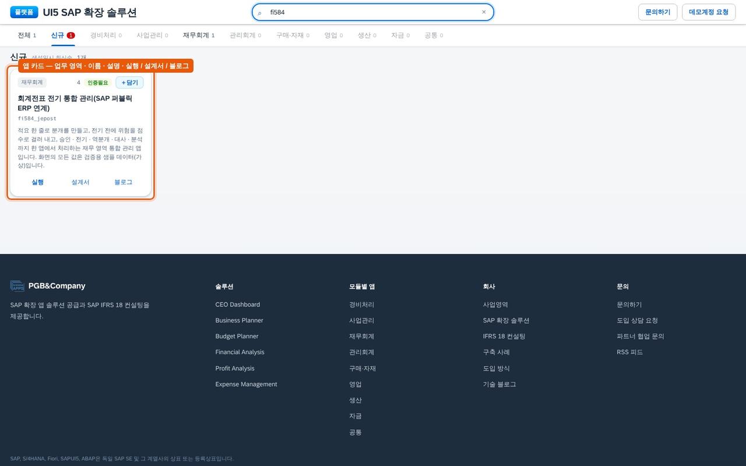Viewport: 746px width, 466px height.
Task: Open the 블로그 link on the app card
Action: click(124, 182)
